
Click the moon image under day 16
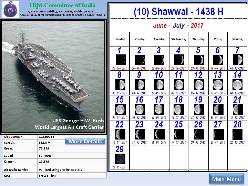[140, 109]
